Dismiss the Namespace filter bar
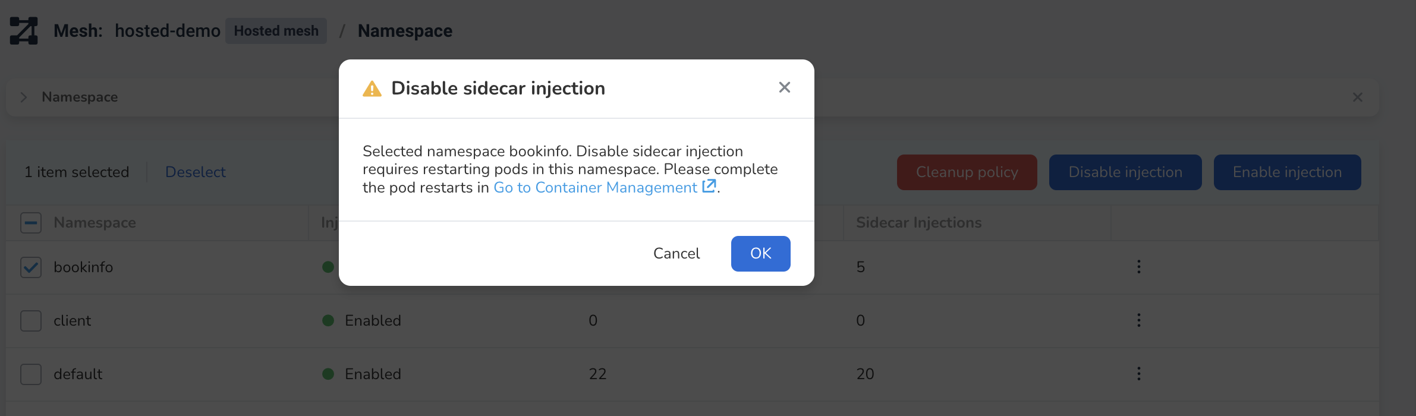1416x416 pixels. click(1357, 97)
